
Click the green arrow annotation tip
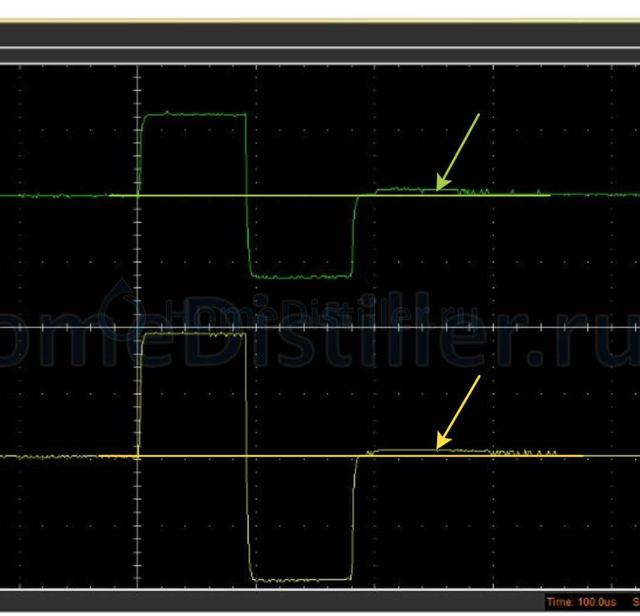click(439, 189)
